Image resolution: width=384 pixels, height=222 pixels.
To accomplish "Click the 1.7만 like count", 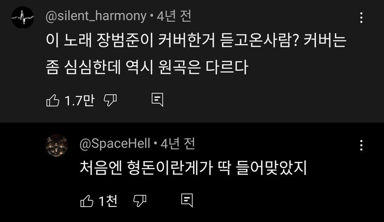I will tap(79, 101).
